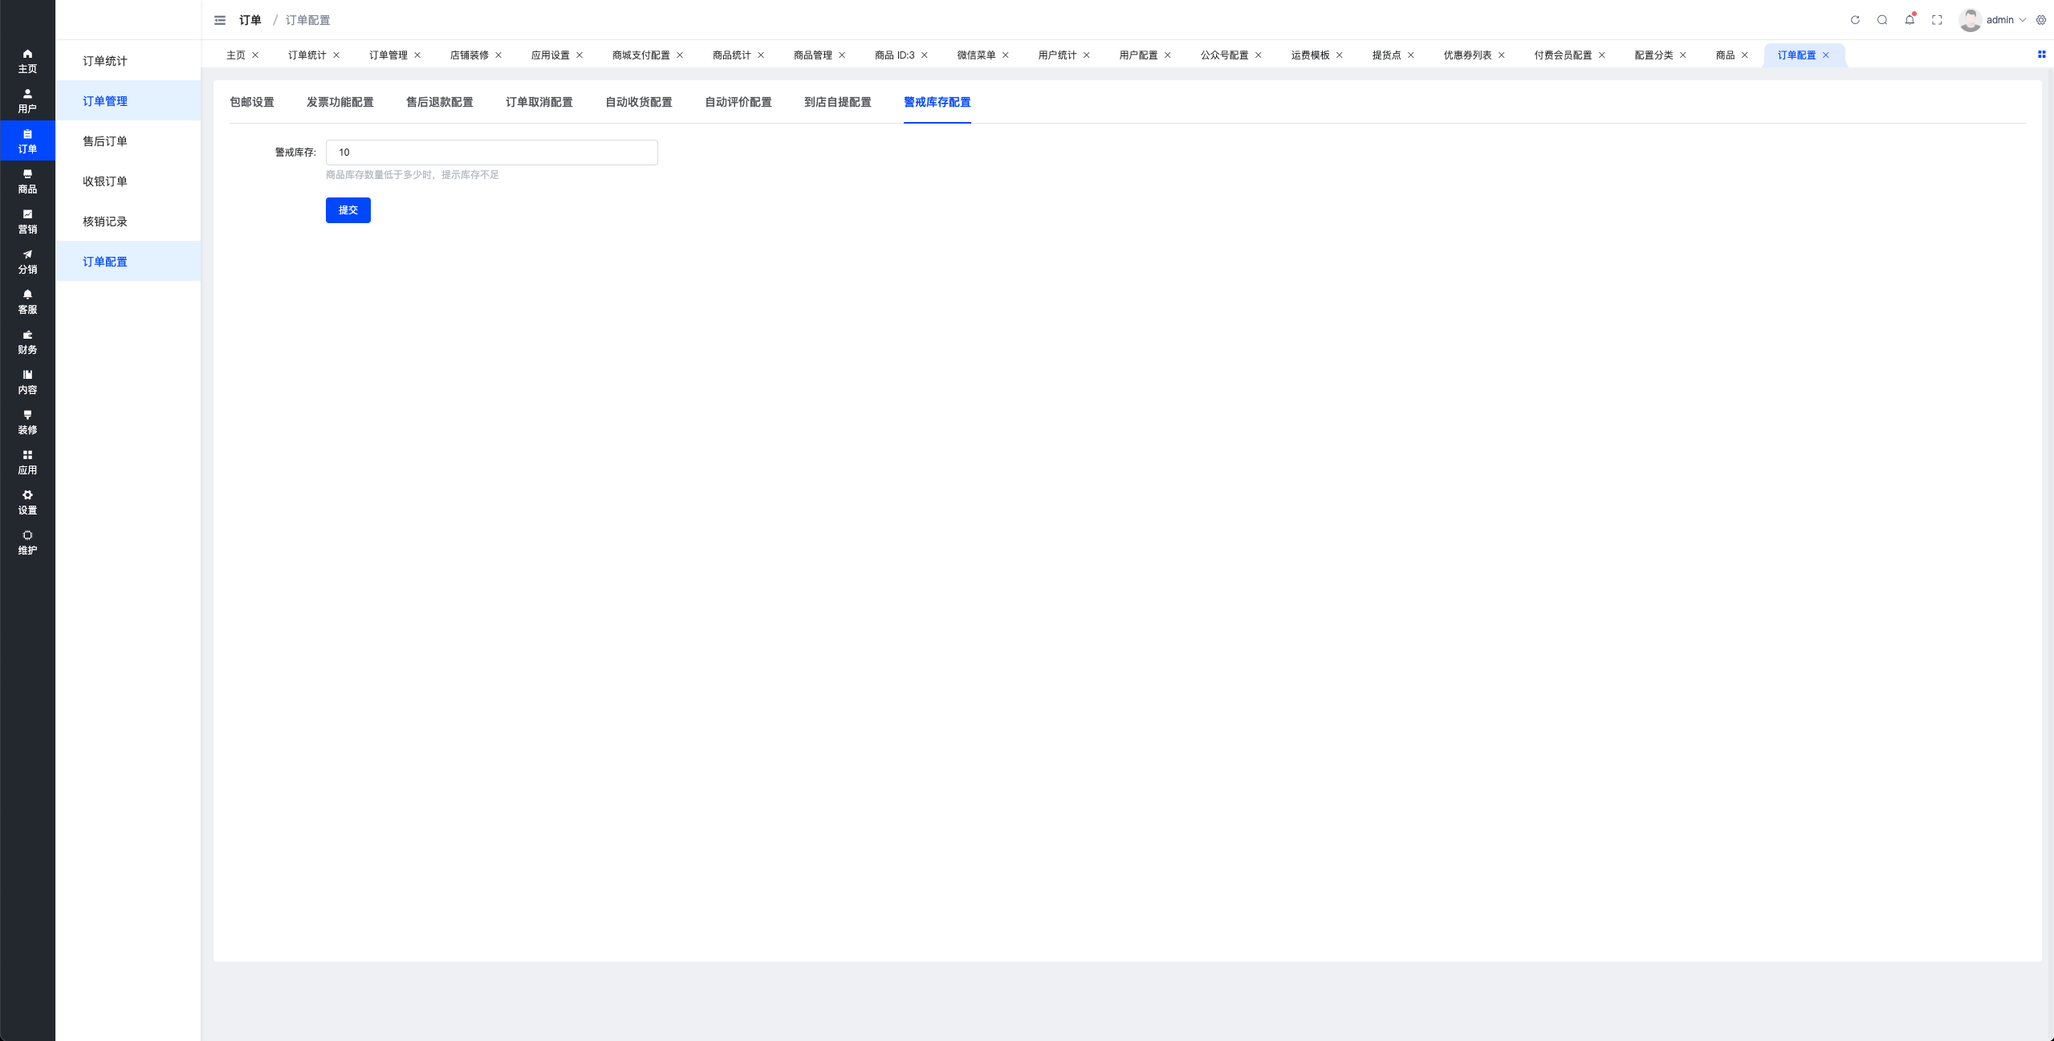
Task: Close the 订单统计 page tab
Action: (336, 55)
